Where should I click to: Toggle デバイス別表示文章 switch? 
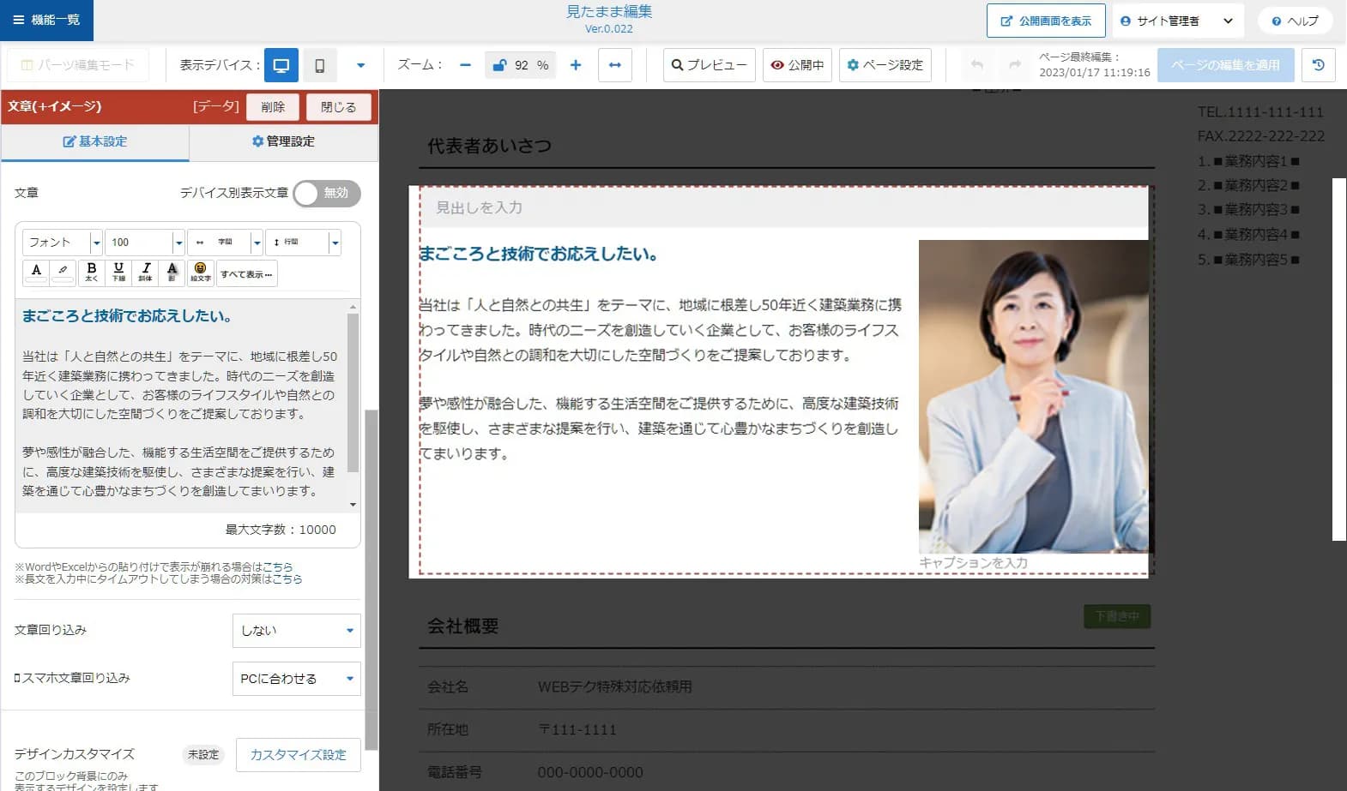pyautogui.click(x=326, y=193)
